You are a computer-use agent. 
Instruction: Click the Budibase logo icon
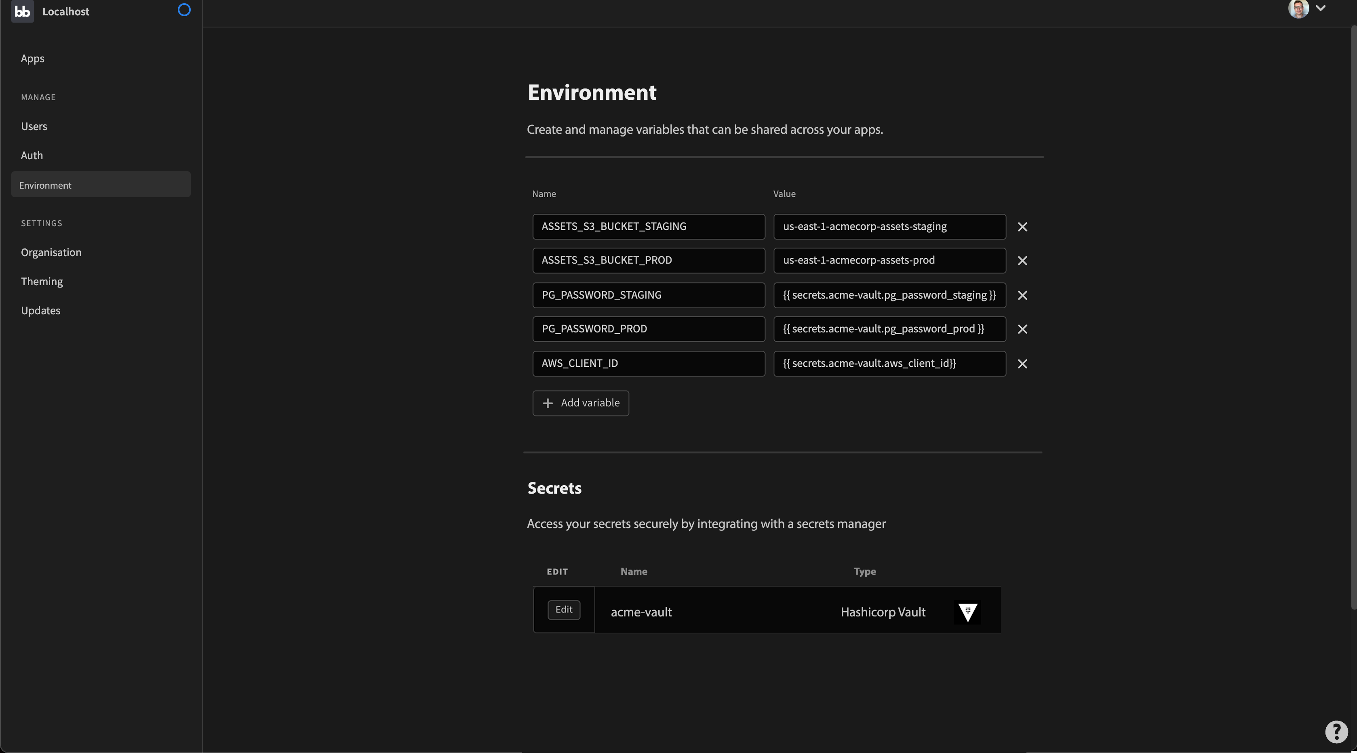(22, 11)
